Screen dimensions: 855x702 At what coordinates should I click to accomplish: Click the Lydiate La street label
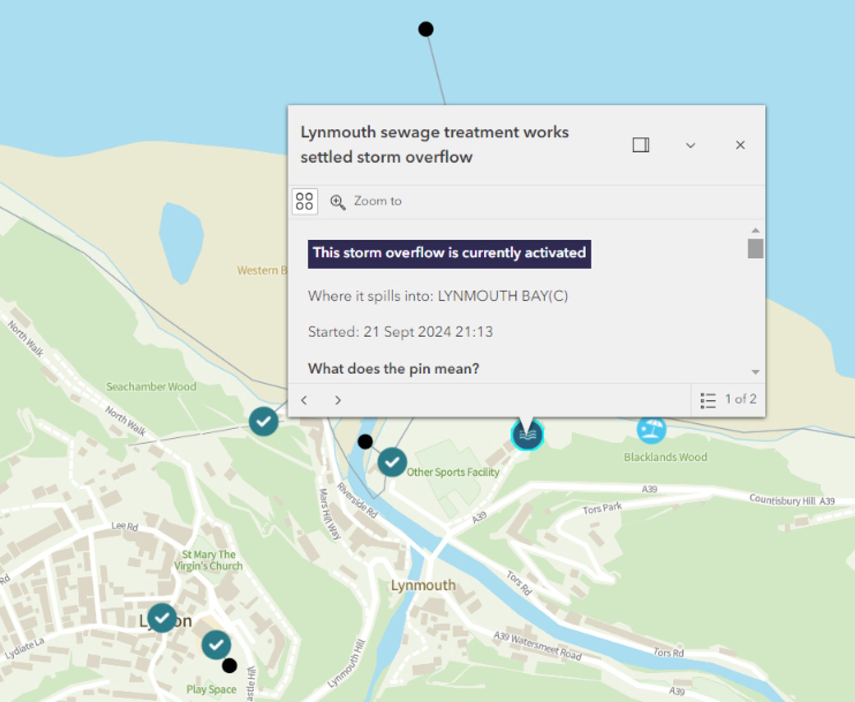(x=24, y=648)
